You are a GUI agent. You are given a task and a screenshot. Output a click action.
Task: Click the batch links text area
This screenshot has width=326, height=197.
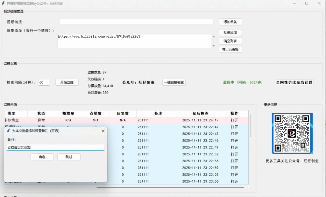[x=134, y=41]
